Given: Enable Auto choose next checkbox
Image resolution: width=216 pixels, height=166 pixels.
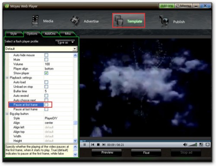Looking at the screenshot, I should pos(46,100).
